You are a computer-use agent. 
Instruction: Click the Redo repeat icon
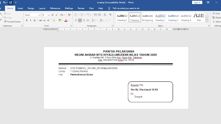coord(11,2)
